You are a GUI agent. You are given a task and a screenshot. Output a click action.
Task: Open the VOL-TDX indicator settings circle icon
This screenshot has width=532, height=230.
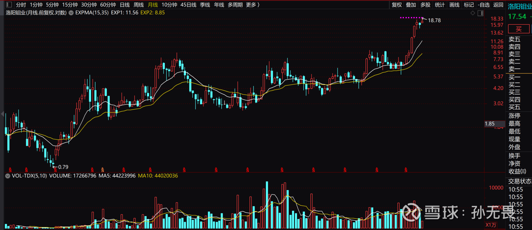(x=8, y=176)
